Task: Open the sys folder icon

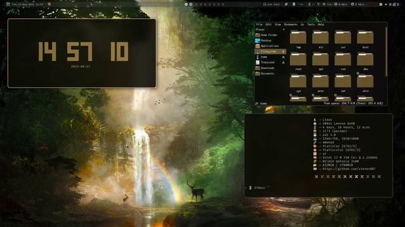Action: (298, 81)
